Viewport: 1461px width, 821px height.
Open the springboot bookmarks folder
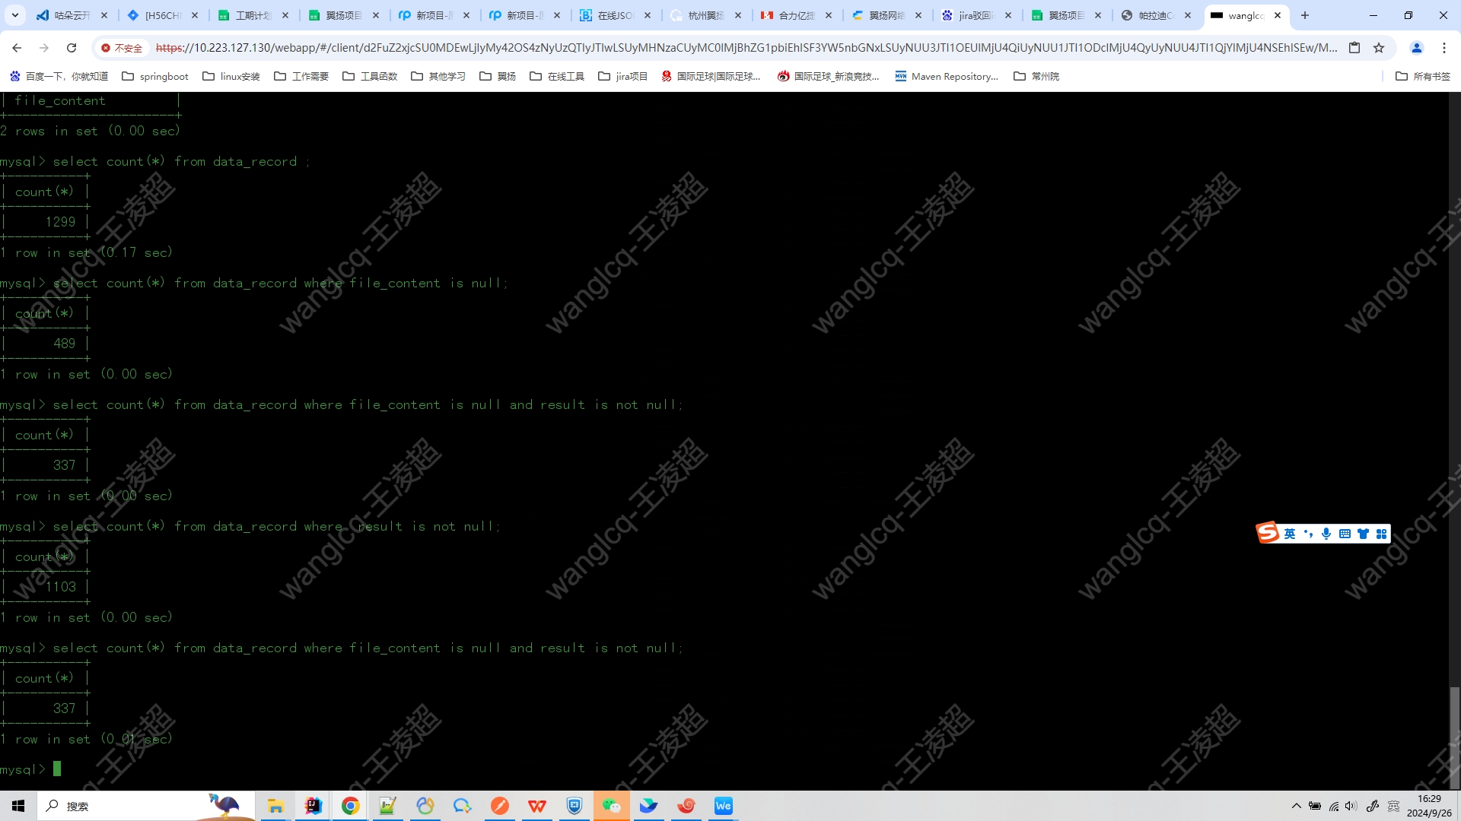click(155, 76)
